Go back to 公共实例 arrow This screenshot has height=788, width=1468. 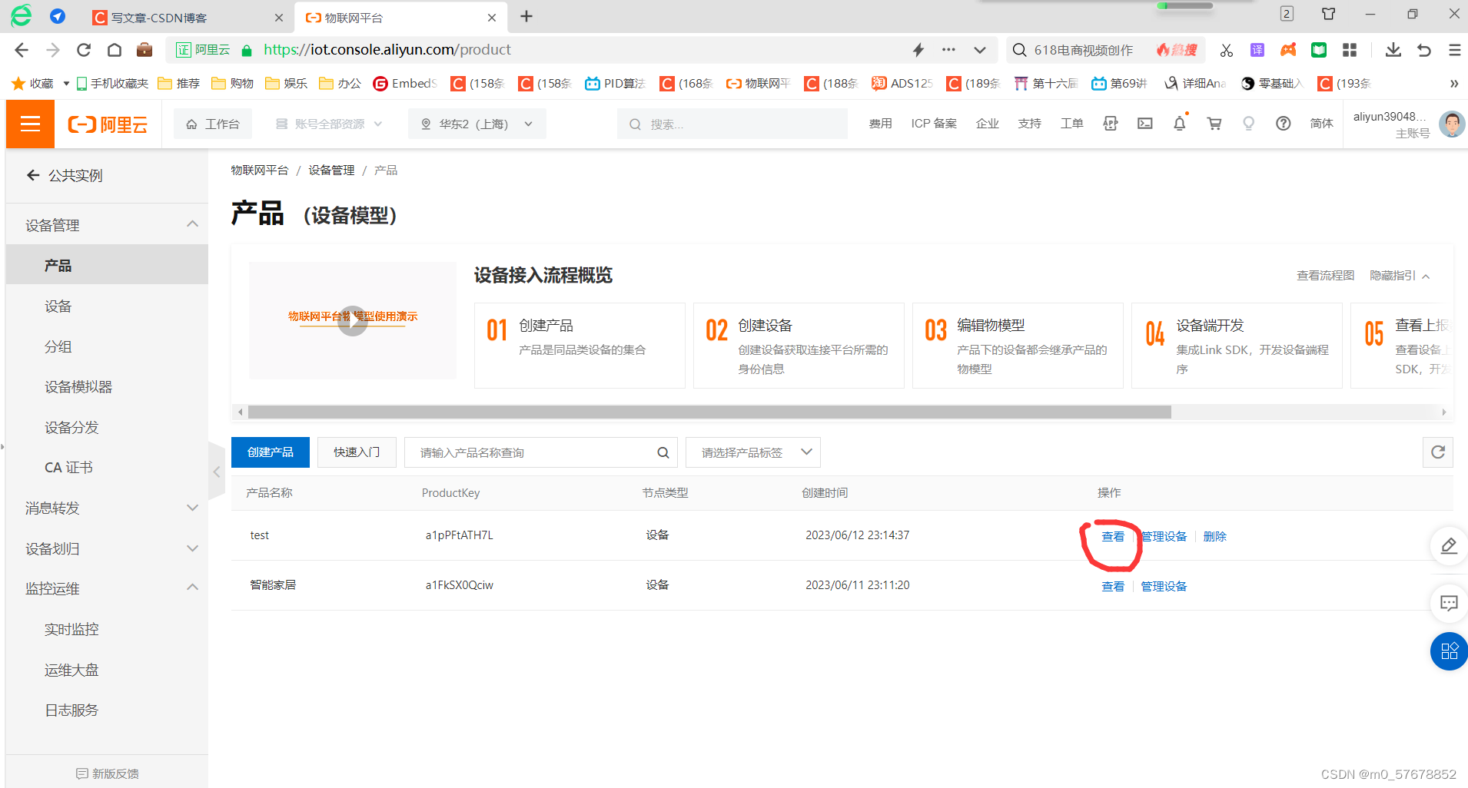click(33, 175)
